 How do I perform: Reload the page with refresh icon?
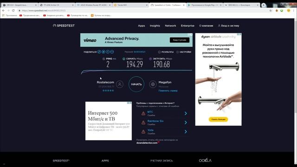point(13,11)
